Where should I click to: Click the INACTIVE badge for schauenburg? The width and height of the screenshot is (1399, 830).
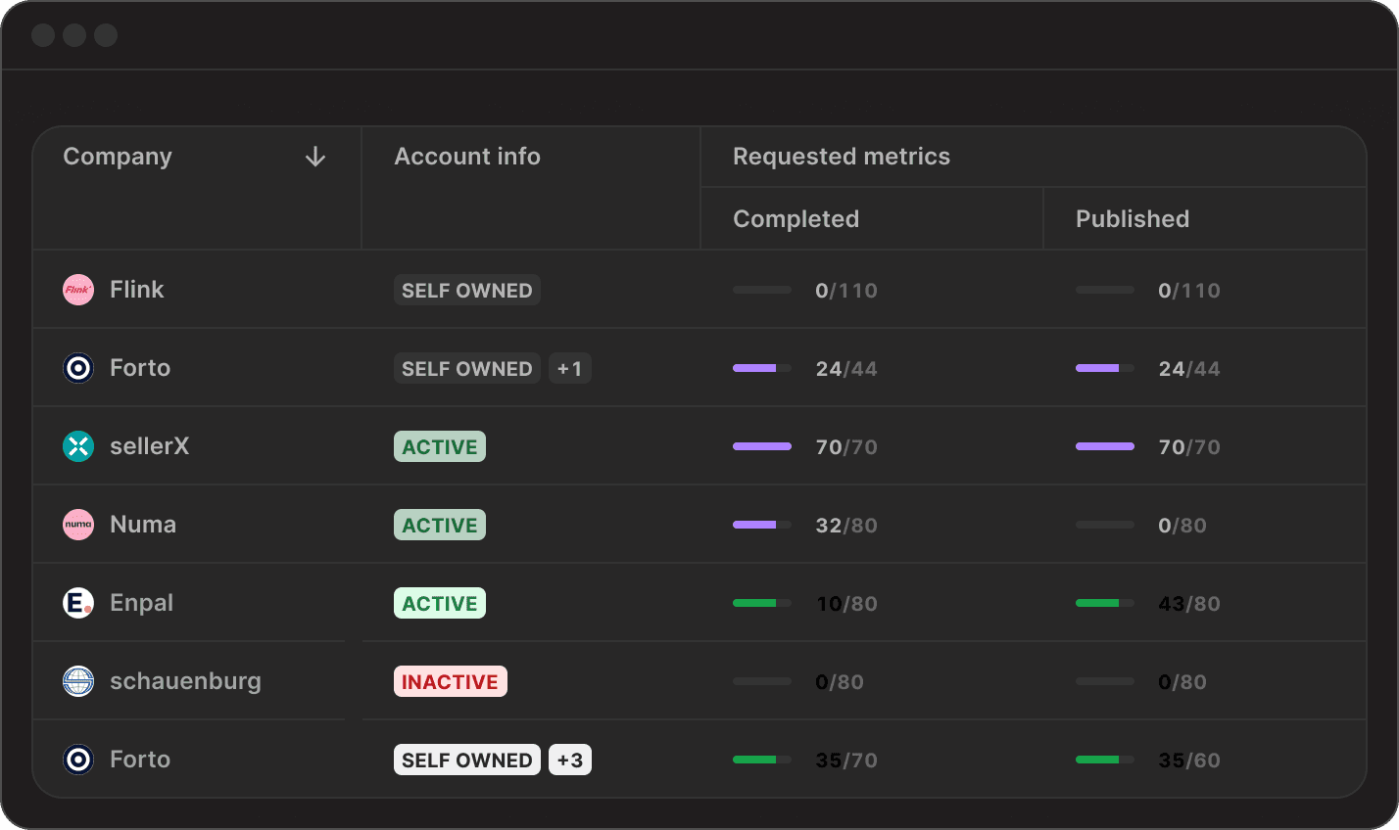point(451,681)
